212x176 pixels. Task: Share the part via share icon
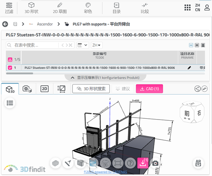pyautogui.click(x=197, y=89)
